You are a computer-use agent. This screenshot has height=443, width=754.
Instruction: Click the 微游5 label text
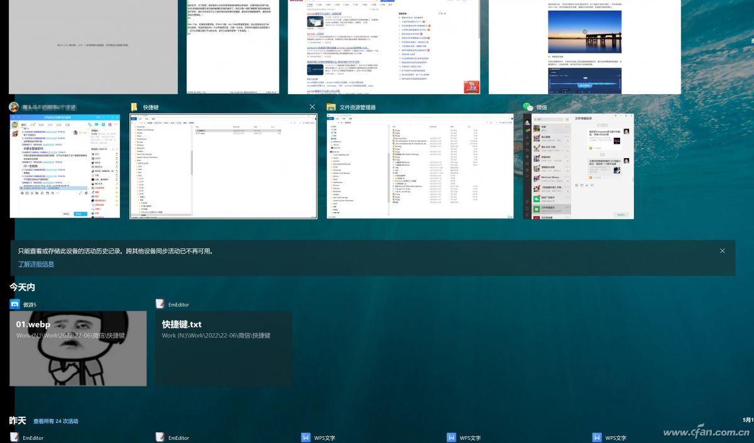click(x=30, y=304)
